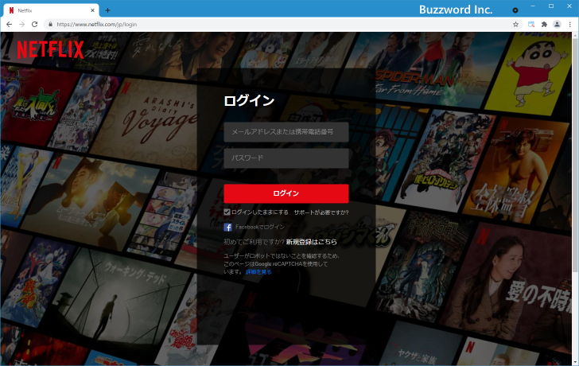Click the Netflix logo at top left
The height and width of the screenshot is (366, 579).
click(51, 49)
